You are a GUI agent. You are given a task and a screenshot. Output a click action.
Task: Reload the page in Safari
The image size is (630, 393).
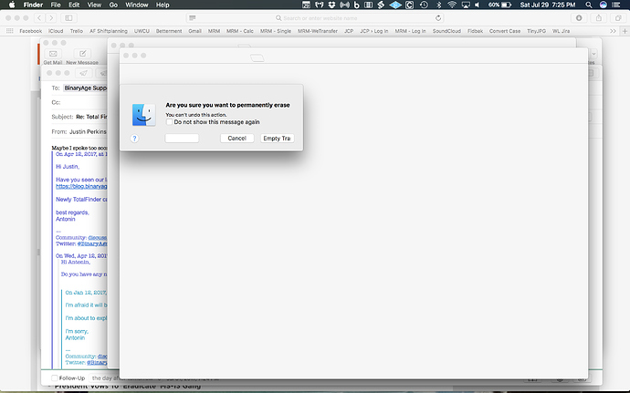[438, 18]
